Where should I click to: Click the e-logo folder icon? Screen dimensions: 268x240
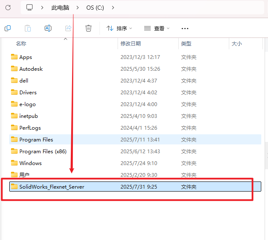point(14,104)
